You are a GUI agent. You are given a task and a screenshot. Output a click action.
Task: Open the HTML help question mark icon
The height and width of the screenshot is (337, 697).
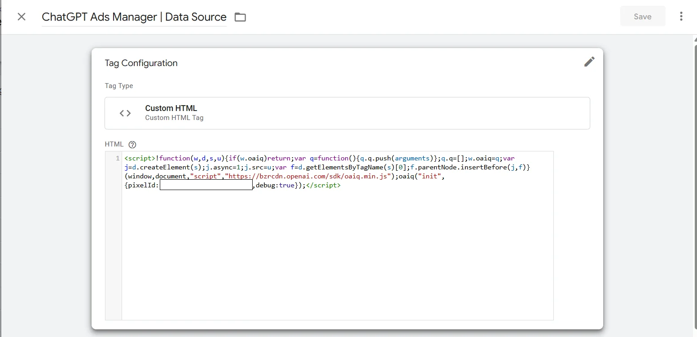[132, 145]
